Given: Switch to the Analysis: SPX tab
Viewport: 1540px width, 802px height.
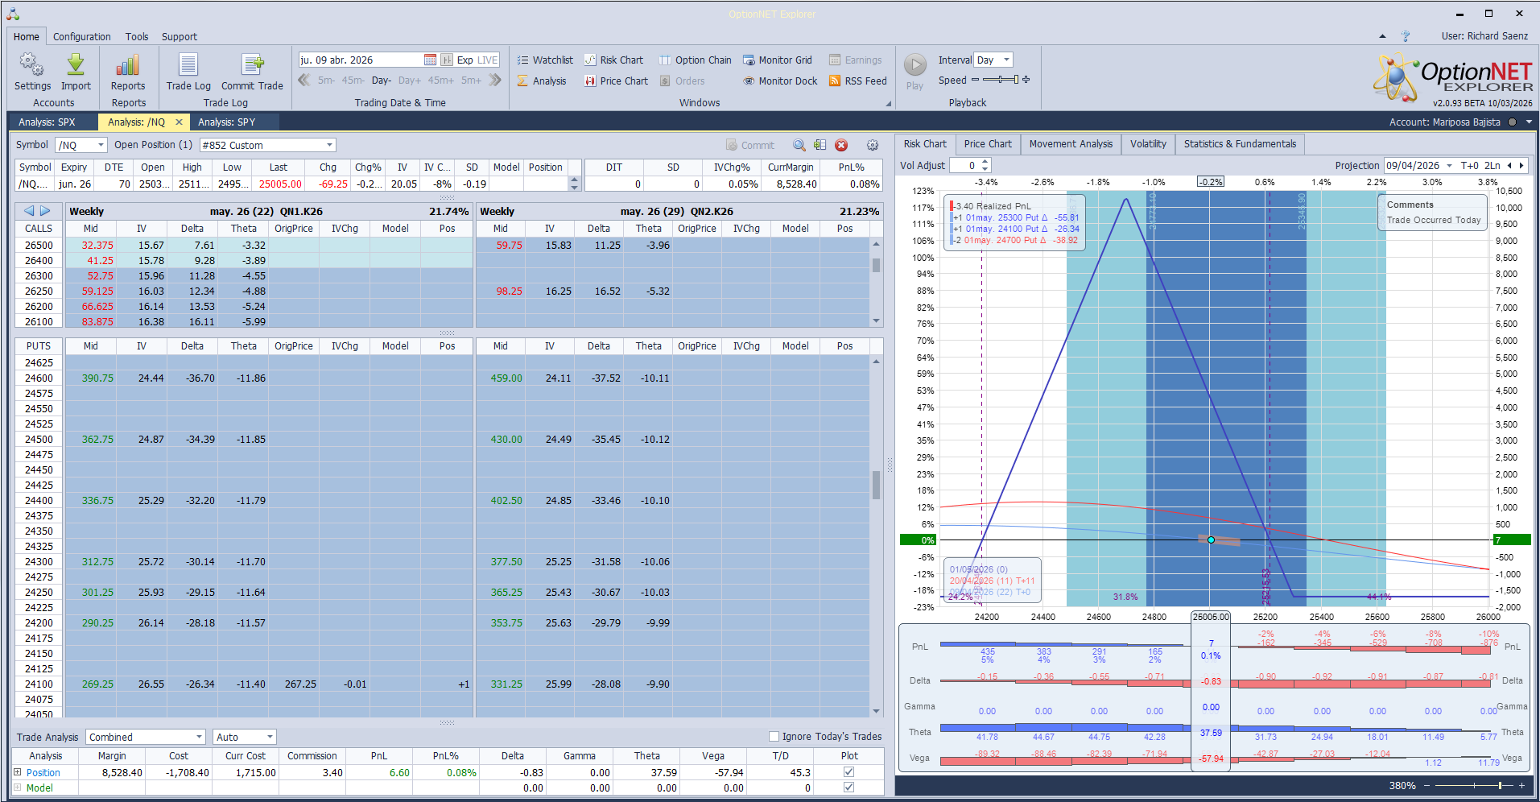Looking at the screenshot, I should [47, 122].
